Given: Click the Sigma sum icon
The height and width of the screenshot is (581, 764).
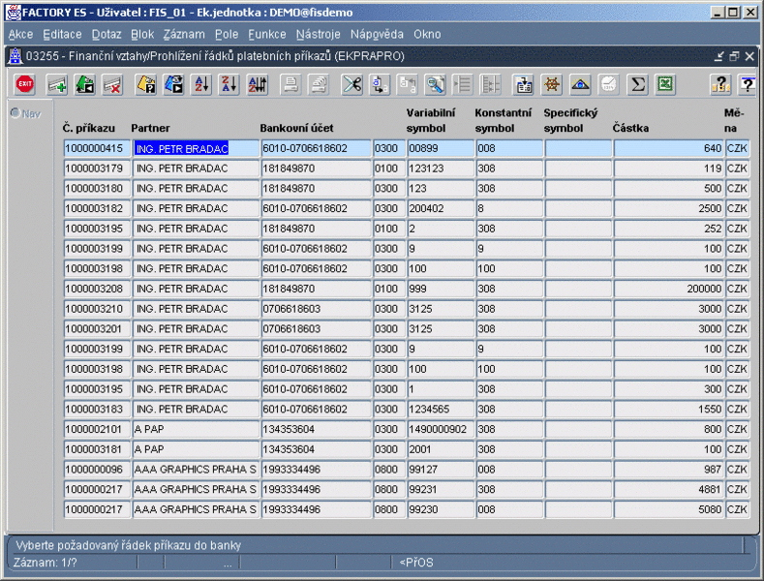Looking at the screenshot, I should [x=637, y=84].
